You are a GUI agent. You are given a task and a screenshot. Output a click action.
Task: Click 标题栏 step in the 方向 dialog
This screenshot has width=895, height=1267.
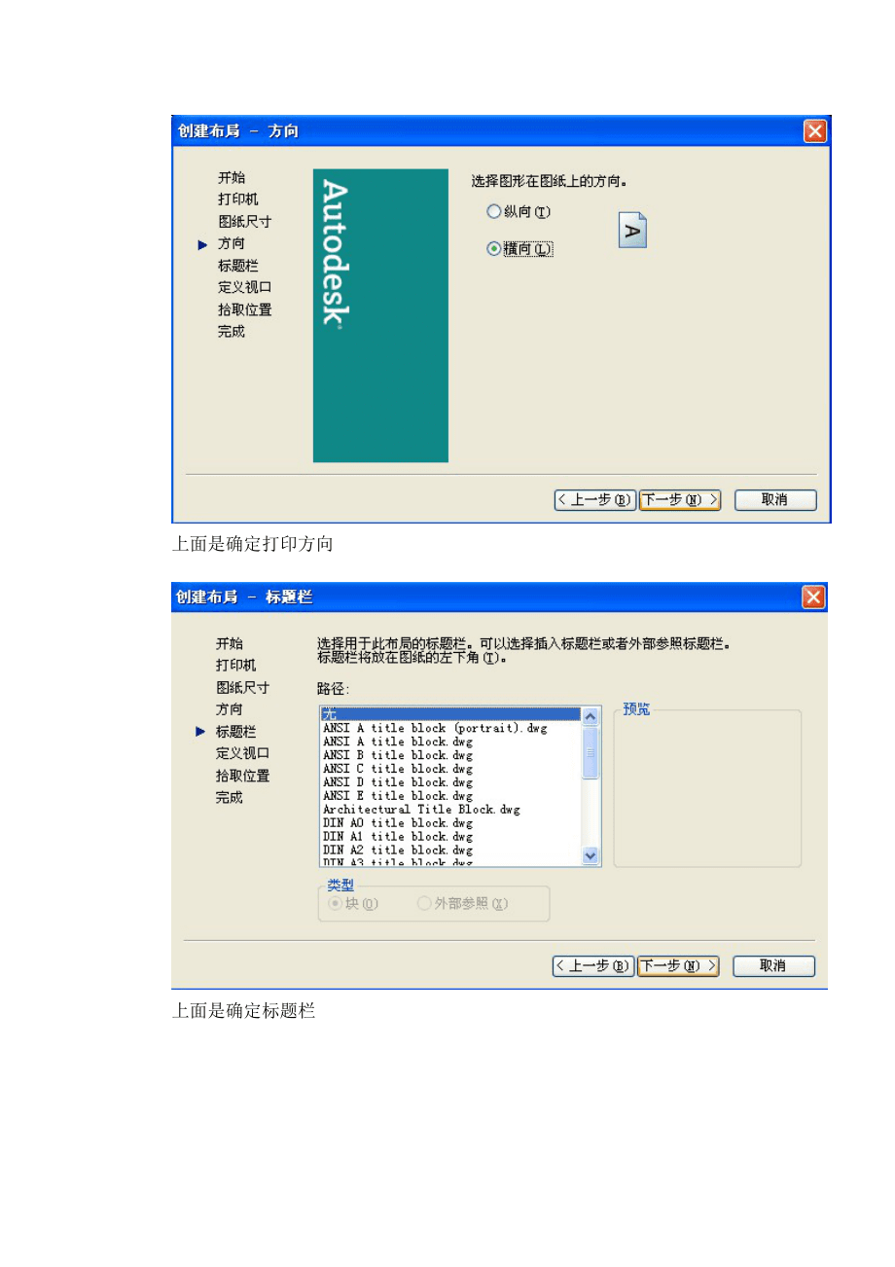click(238, 266)
